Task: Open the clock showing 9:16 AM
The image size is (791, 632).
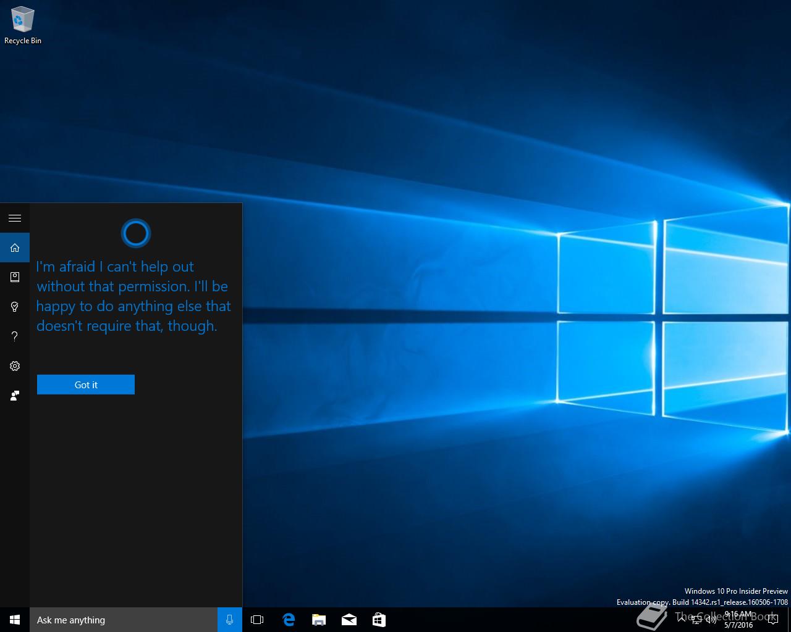Action: (738, 620)
